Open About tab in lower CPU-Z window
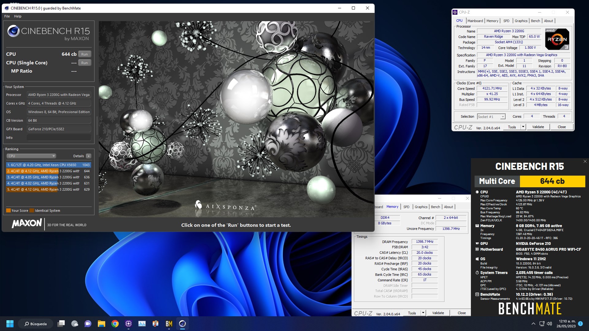 448,207
